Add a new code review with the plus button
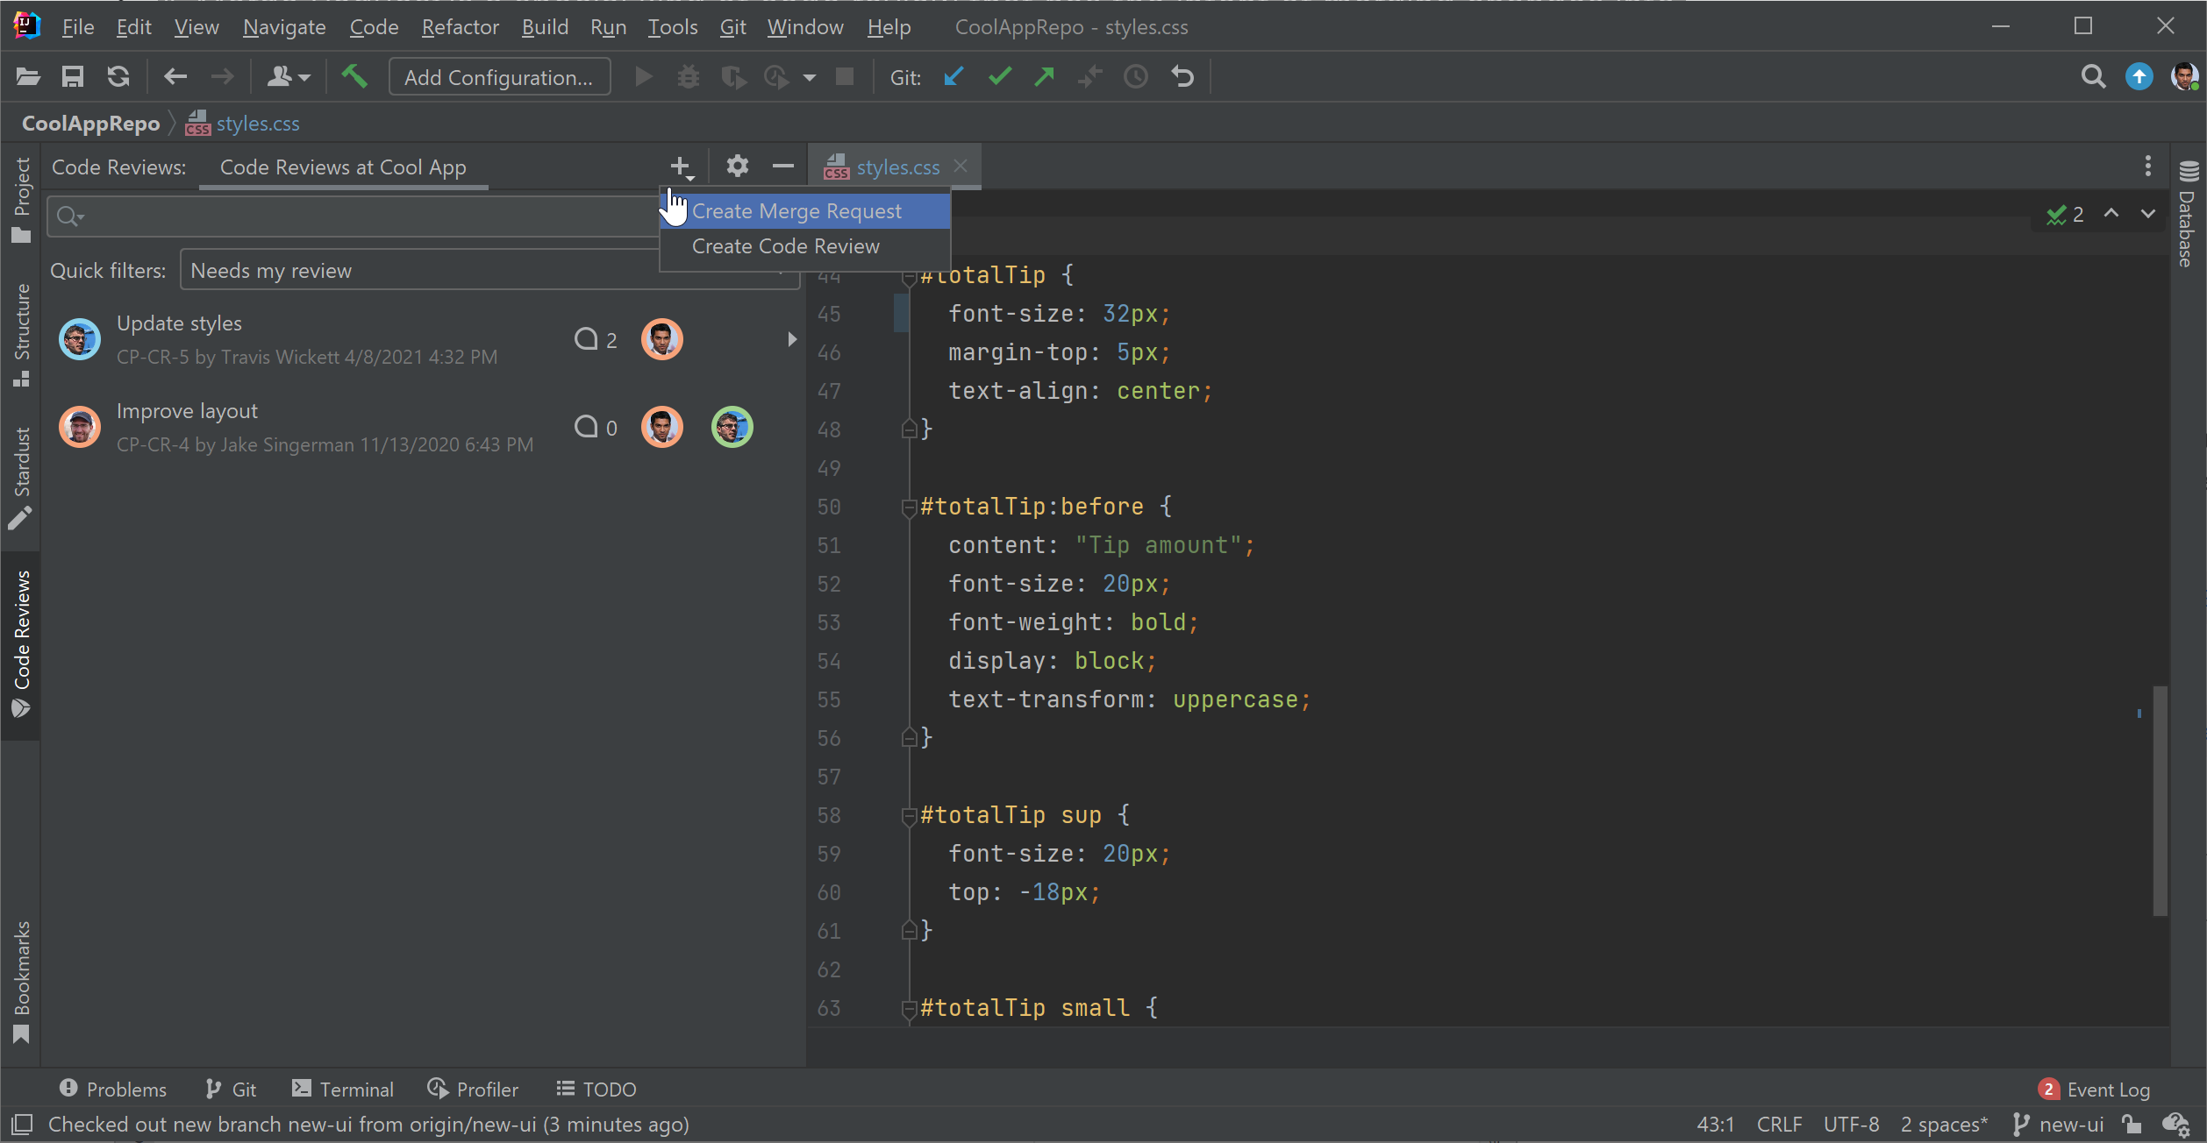 tap(680, 166)
